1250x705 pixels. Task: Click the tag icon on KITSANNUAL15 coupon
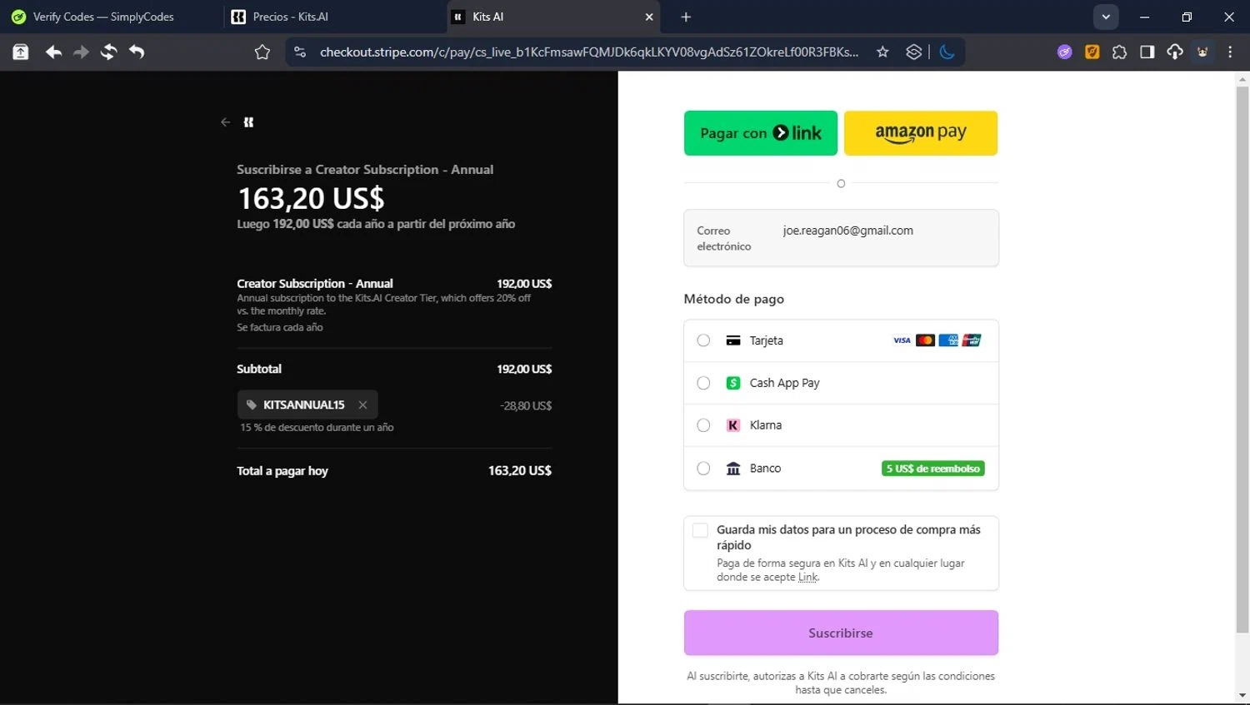coord(252,405)
